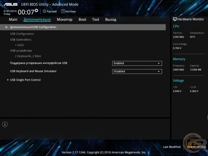Select the Дополнительно tab

[x=37, y=19]
